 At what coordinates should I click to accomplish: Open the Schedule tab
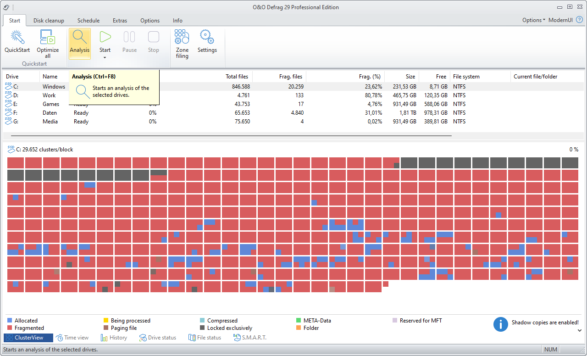89,20
